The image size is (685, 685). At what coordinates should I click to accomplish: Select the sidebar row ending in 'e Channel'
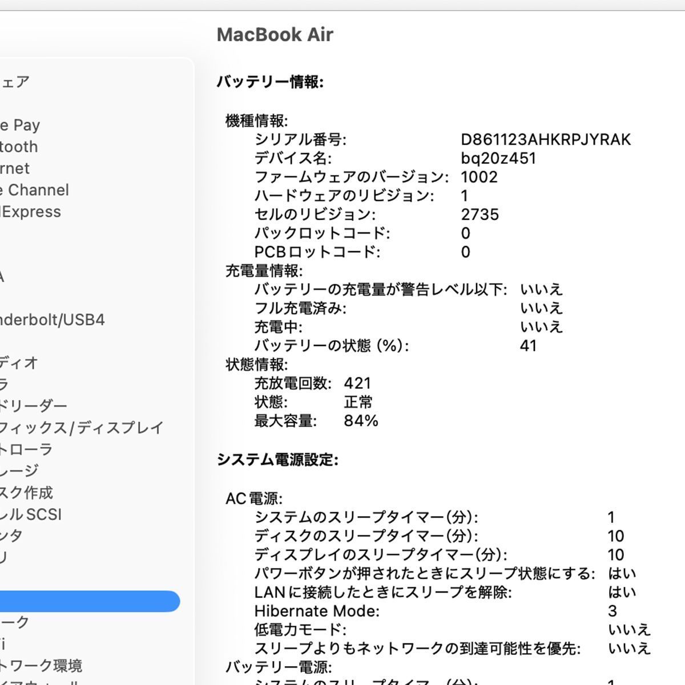(x=34, y=190)
